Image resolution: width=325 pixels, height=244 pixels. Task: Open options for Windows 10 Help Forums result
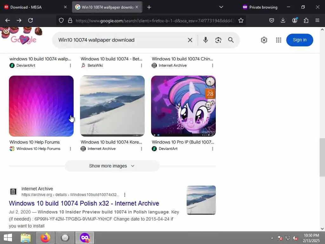70,149
